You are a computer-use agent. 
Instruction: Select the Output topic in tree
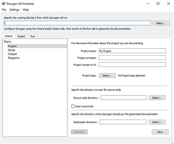tap(12, 54)
